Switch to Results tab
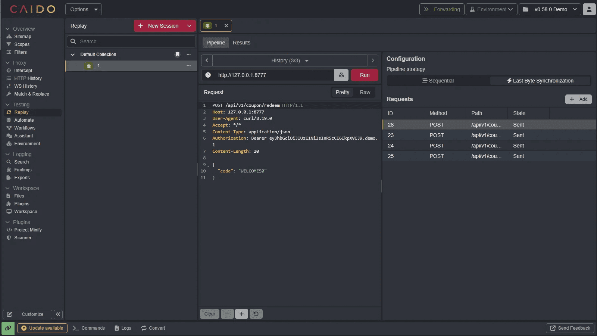This screenshot has height=336, width=597. 241,43
